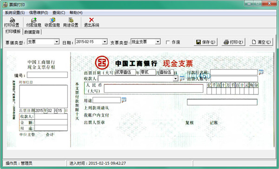
Task: Open the 日期 date picker dropdown
Action: tap(105, 42)
